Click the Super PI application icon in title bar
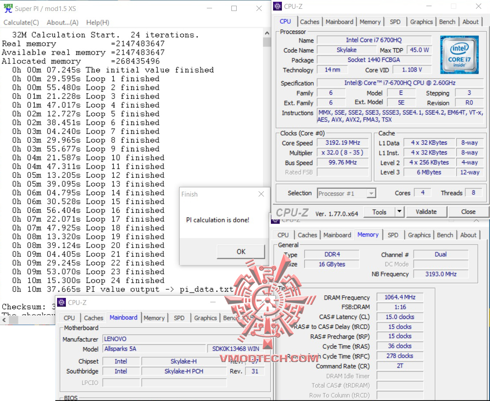This screenshot has width=490, height=401. pos(8,8)
